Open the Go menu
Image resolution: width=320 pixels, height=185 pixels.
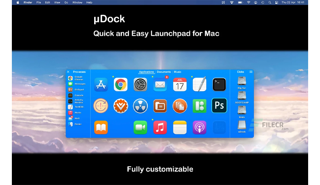(66, 2)
